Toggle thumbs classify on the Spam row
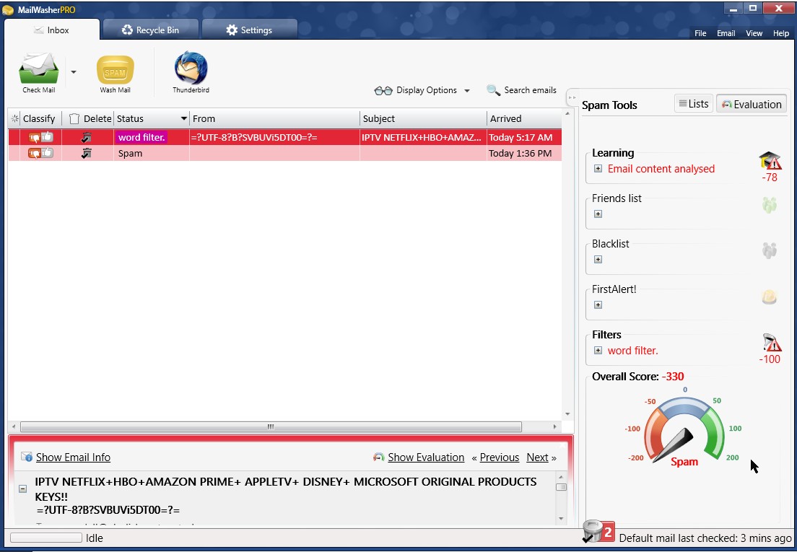This screenshot has height=552, width=797. tap(40, 153)
